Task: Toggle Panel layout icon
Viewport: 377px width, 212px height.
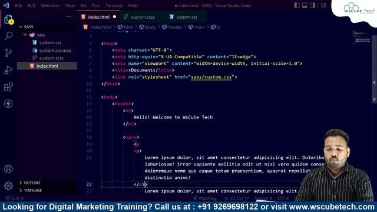Action: (305, 5)
